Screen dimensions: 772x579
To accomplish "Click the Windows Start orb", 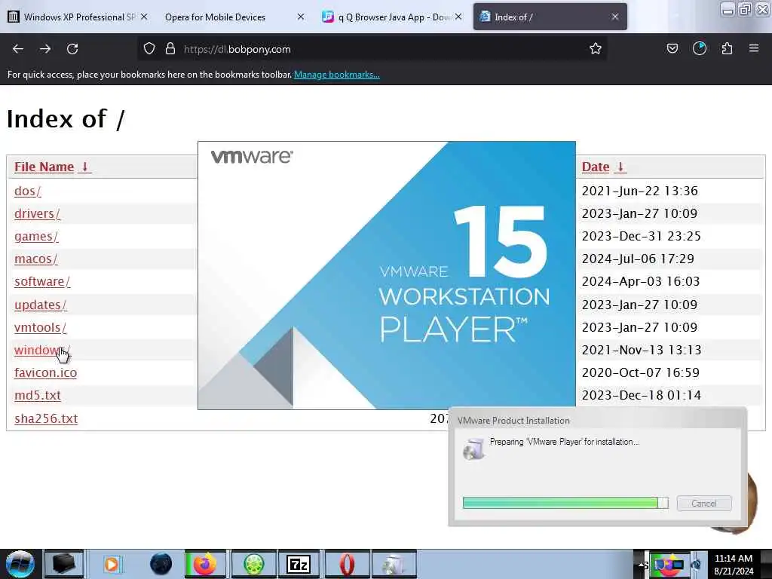I will click(20, 564).
